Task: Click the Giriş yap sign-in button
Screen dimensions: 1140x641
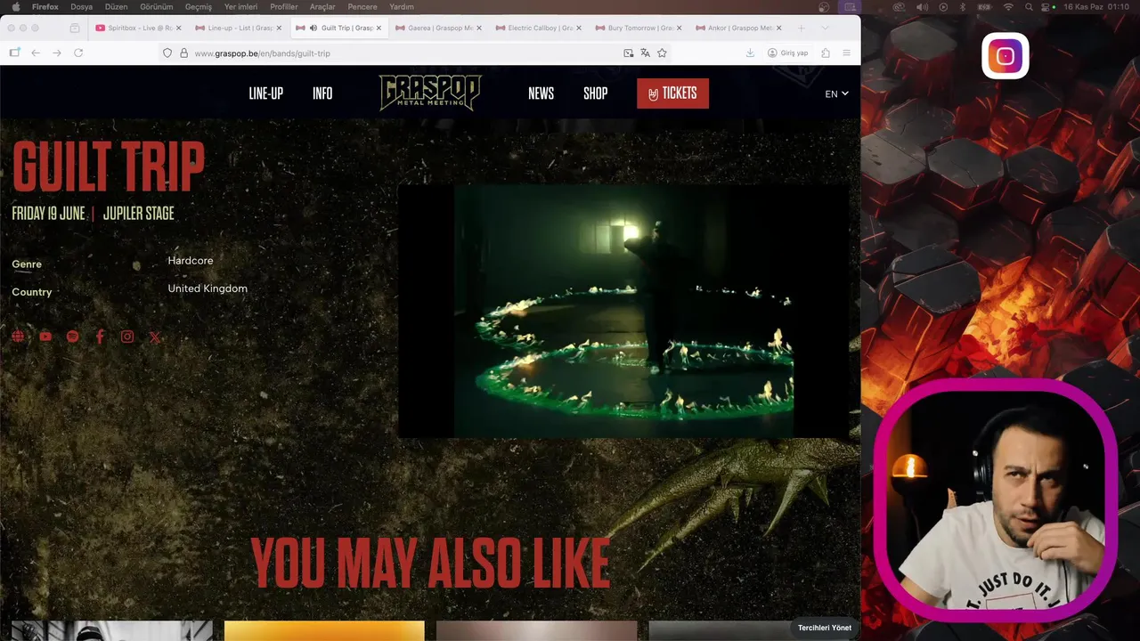Action: point(787,53)
